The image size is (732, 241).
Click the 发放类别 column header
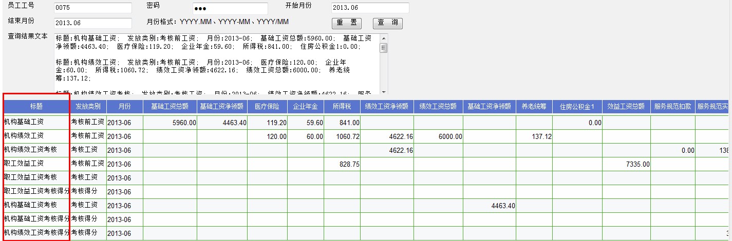coord(88,107)
